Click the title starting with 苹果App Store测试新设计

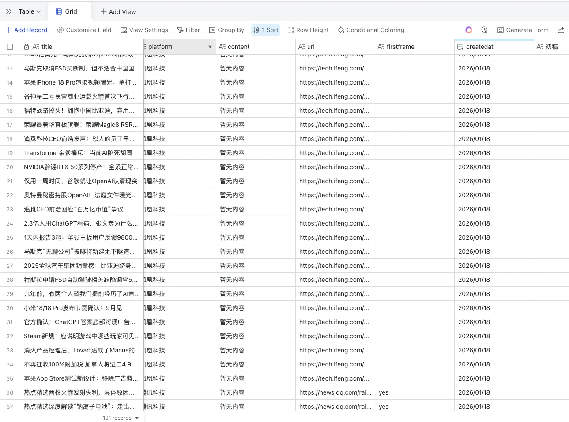coord(81,378)
